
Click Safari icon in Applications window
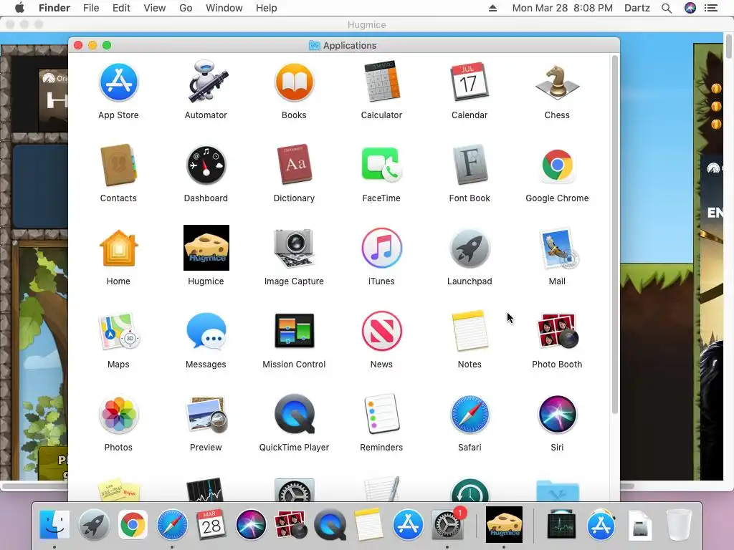point(470,414)
